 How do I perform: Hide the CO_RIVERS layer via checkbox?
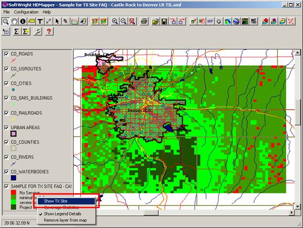click(x=6, y=157)
